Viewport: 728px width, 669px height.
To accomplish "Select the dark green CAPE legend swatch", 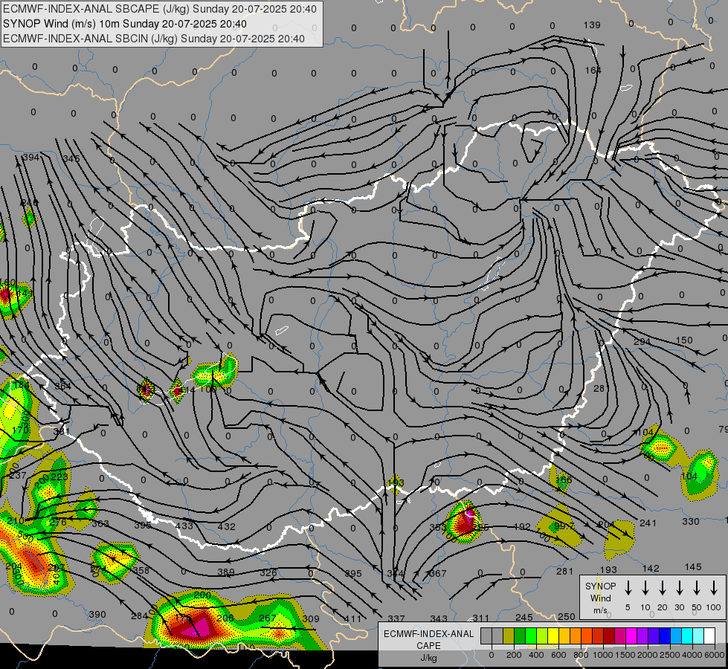I will pyautogui.click(x=520, y=636).
